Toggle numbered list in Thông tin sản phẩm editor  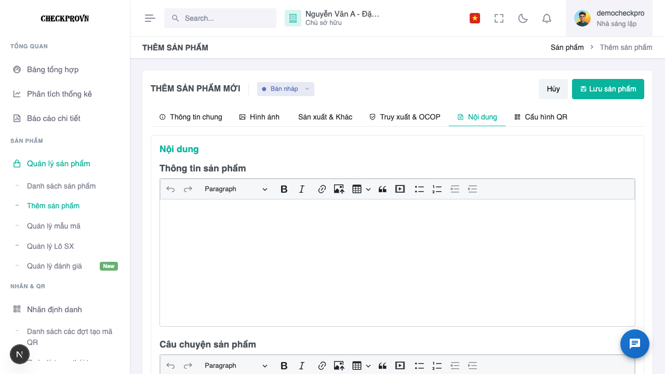[x=437, y=189]
